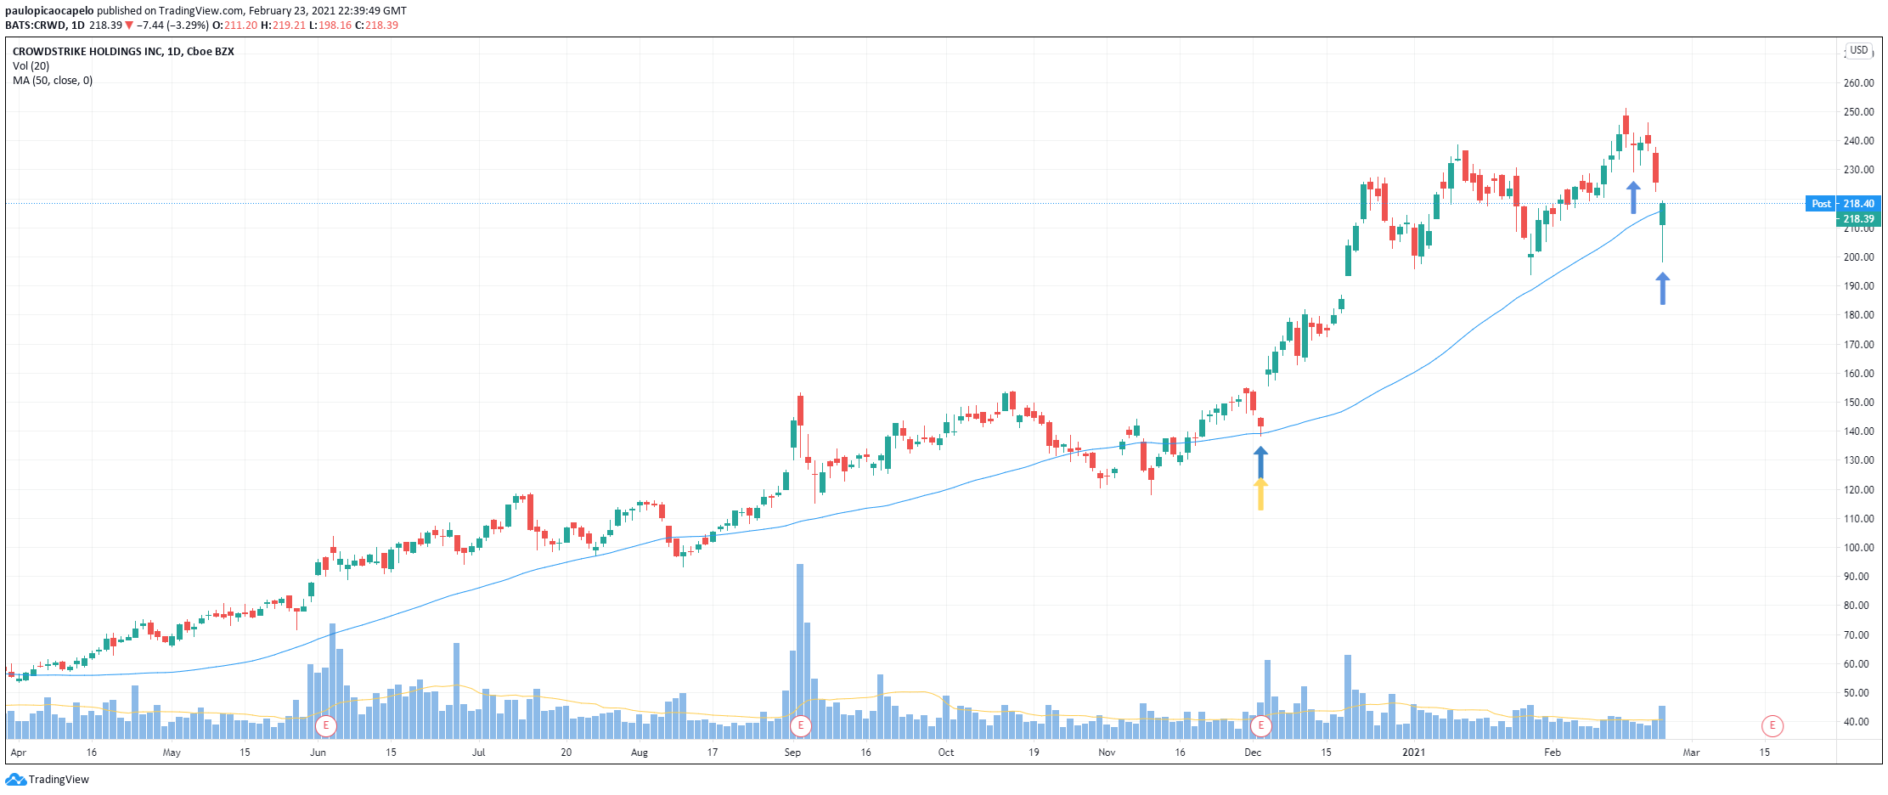Image resolution: width=1888 pixels, height=795 pixels.
Task: Click the Post market price label
Action: pos(1821,204)
